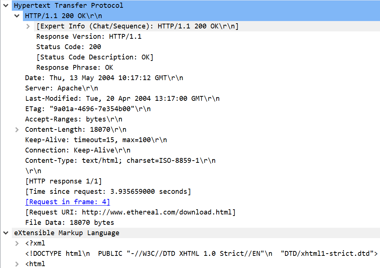Expand the Expert Info Chat/Sequence entry
The height and width of the screenshot is (268, 380).
[x=28, y=26]
